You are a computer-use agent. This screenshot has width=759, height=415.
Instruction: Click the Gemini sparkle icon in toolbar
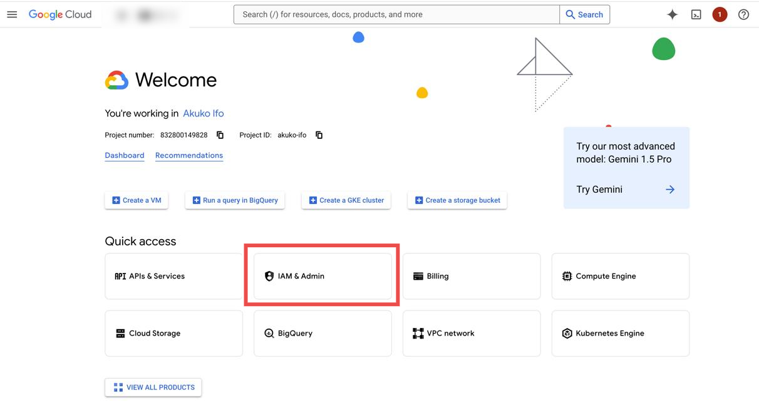671,14
